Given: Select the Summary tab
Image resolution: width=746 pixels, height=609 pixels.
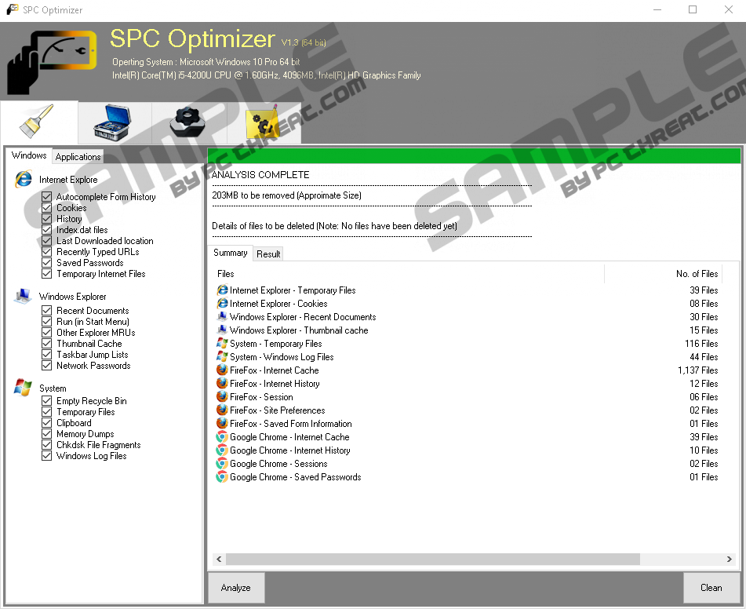Looking at the screenshot, I should (x=231, y=253).
